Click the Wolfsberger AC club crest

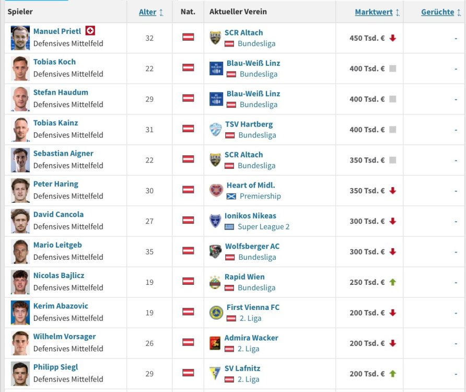pos(216,251)
